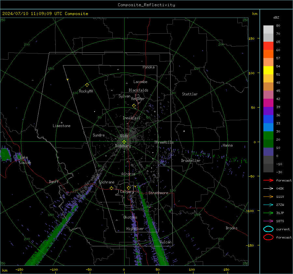This screenshot has width=293, height=274.
Task: Click the red forecast ellipse icon
Action: tap(268, 237)
